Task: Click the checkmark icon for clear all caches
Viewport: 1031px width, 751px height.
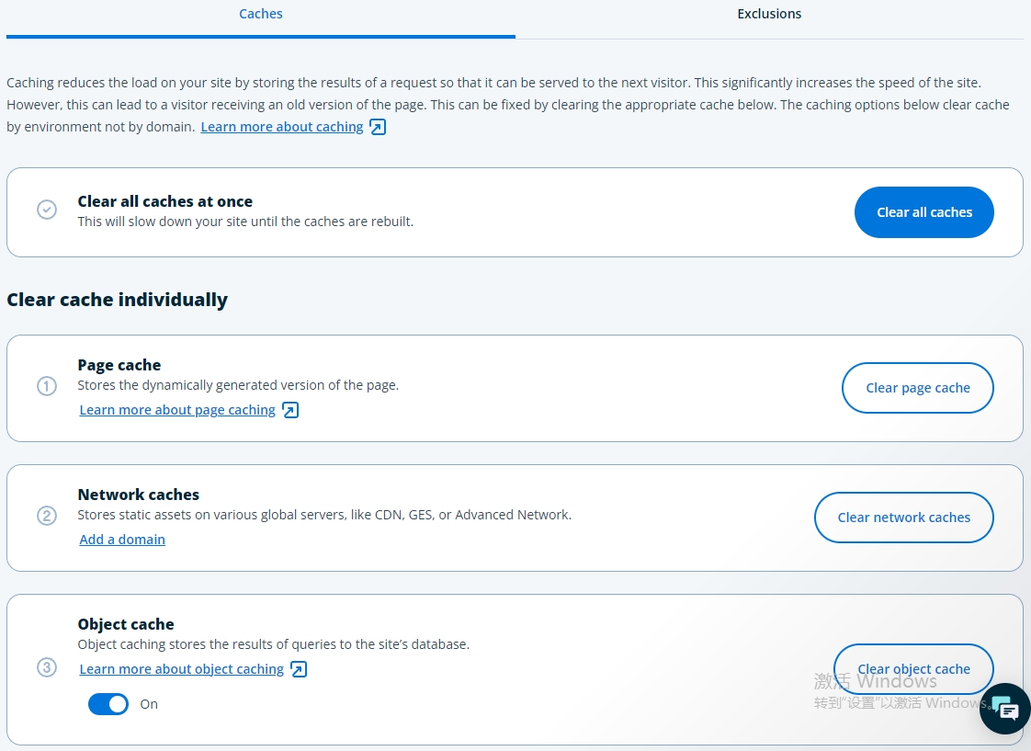Action: click(x=47, y=211)
